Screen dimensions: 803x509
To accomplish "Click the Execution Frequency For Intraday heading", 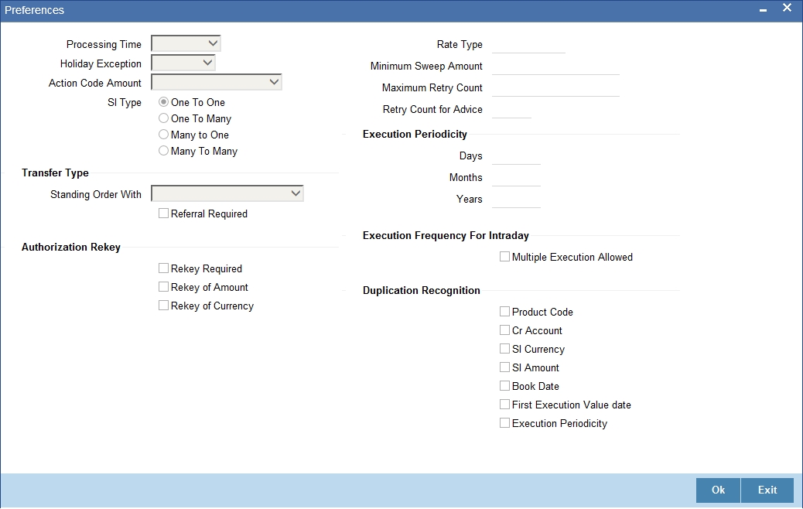I will pyautogui.click(x=446, y=236).
